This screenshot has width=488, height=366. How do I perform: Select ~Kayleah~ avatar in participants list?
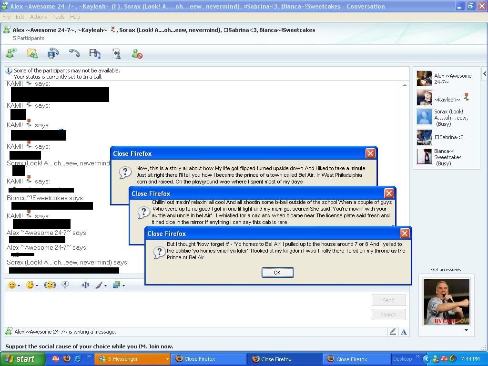[424, 98]
